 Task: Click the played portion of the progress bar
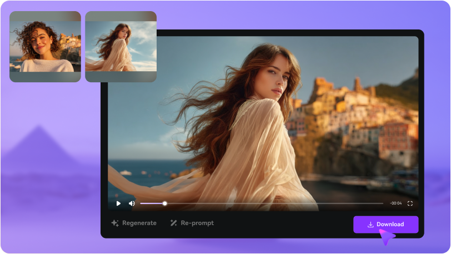(x=152, y=203)
